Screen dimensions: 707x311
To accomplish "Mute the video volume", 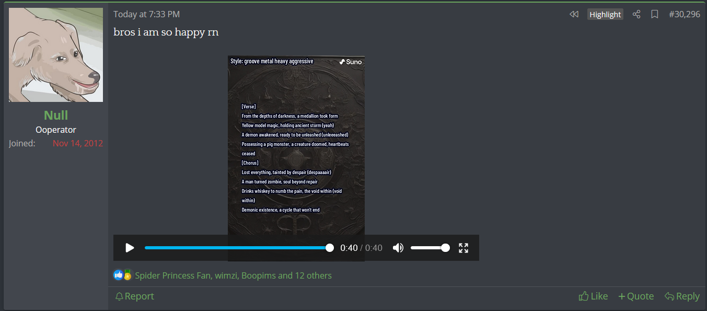I will coord(398,248).
